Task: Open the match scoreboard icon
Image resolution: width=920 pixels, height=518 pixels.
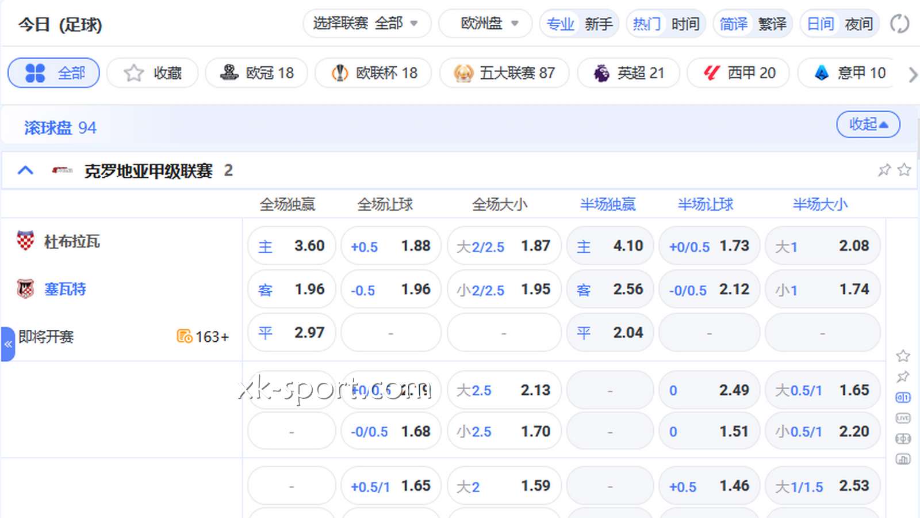Action: (903, 398)
